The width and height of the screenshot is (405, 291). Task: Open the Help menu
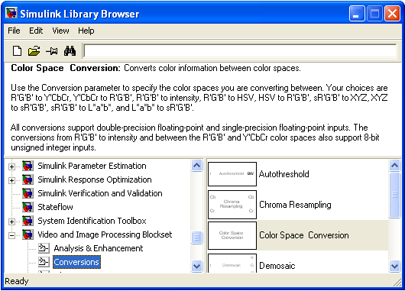pyautogui.click(x=86, y=31)
